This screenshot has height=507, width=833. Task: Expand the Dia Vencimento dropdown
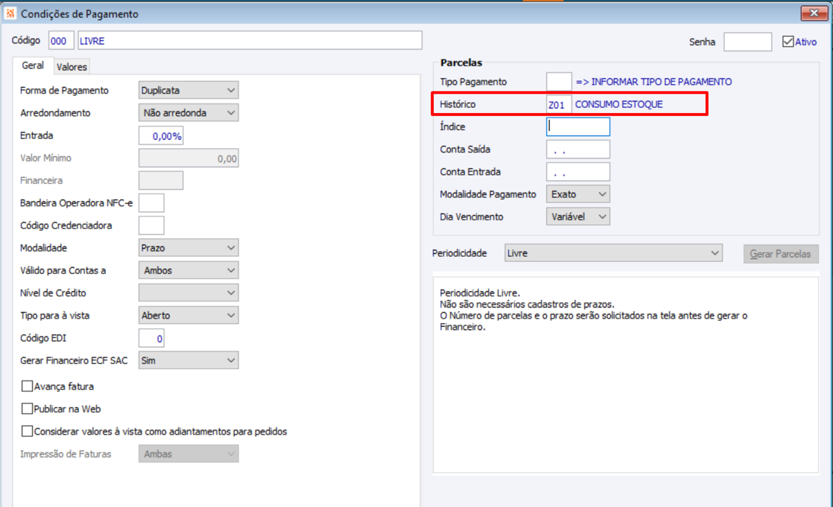click(578, 216)
